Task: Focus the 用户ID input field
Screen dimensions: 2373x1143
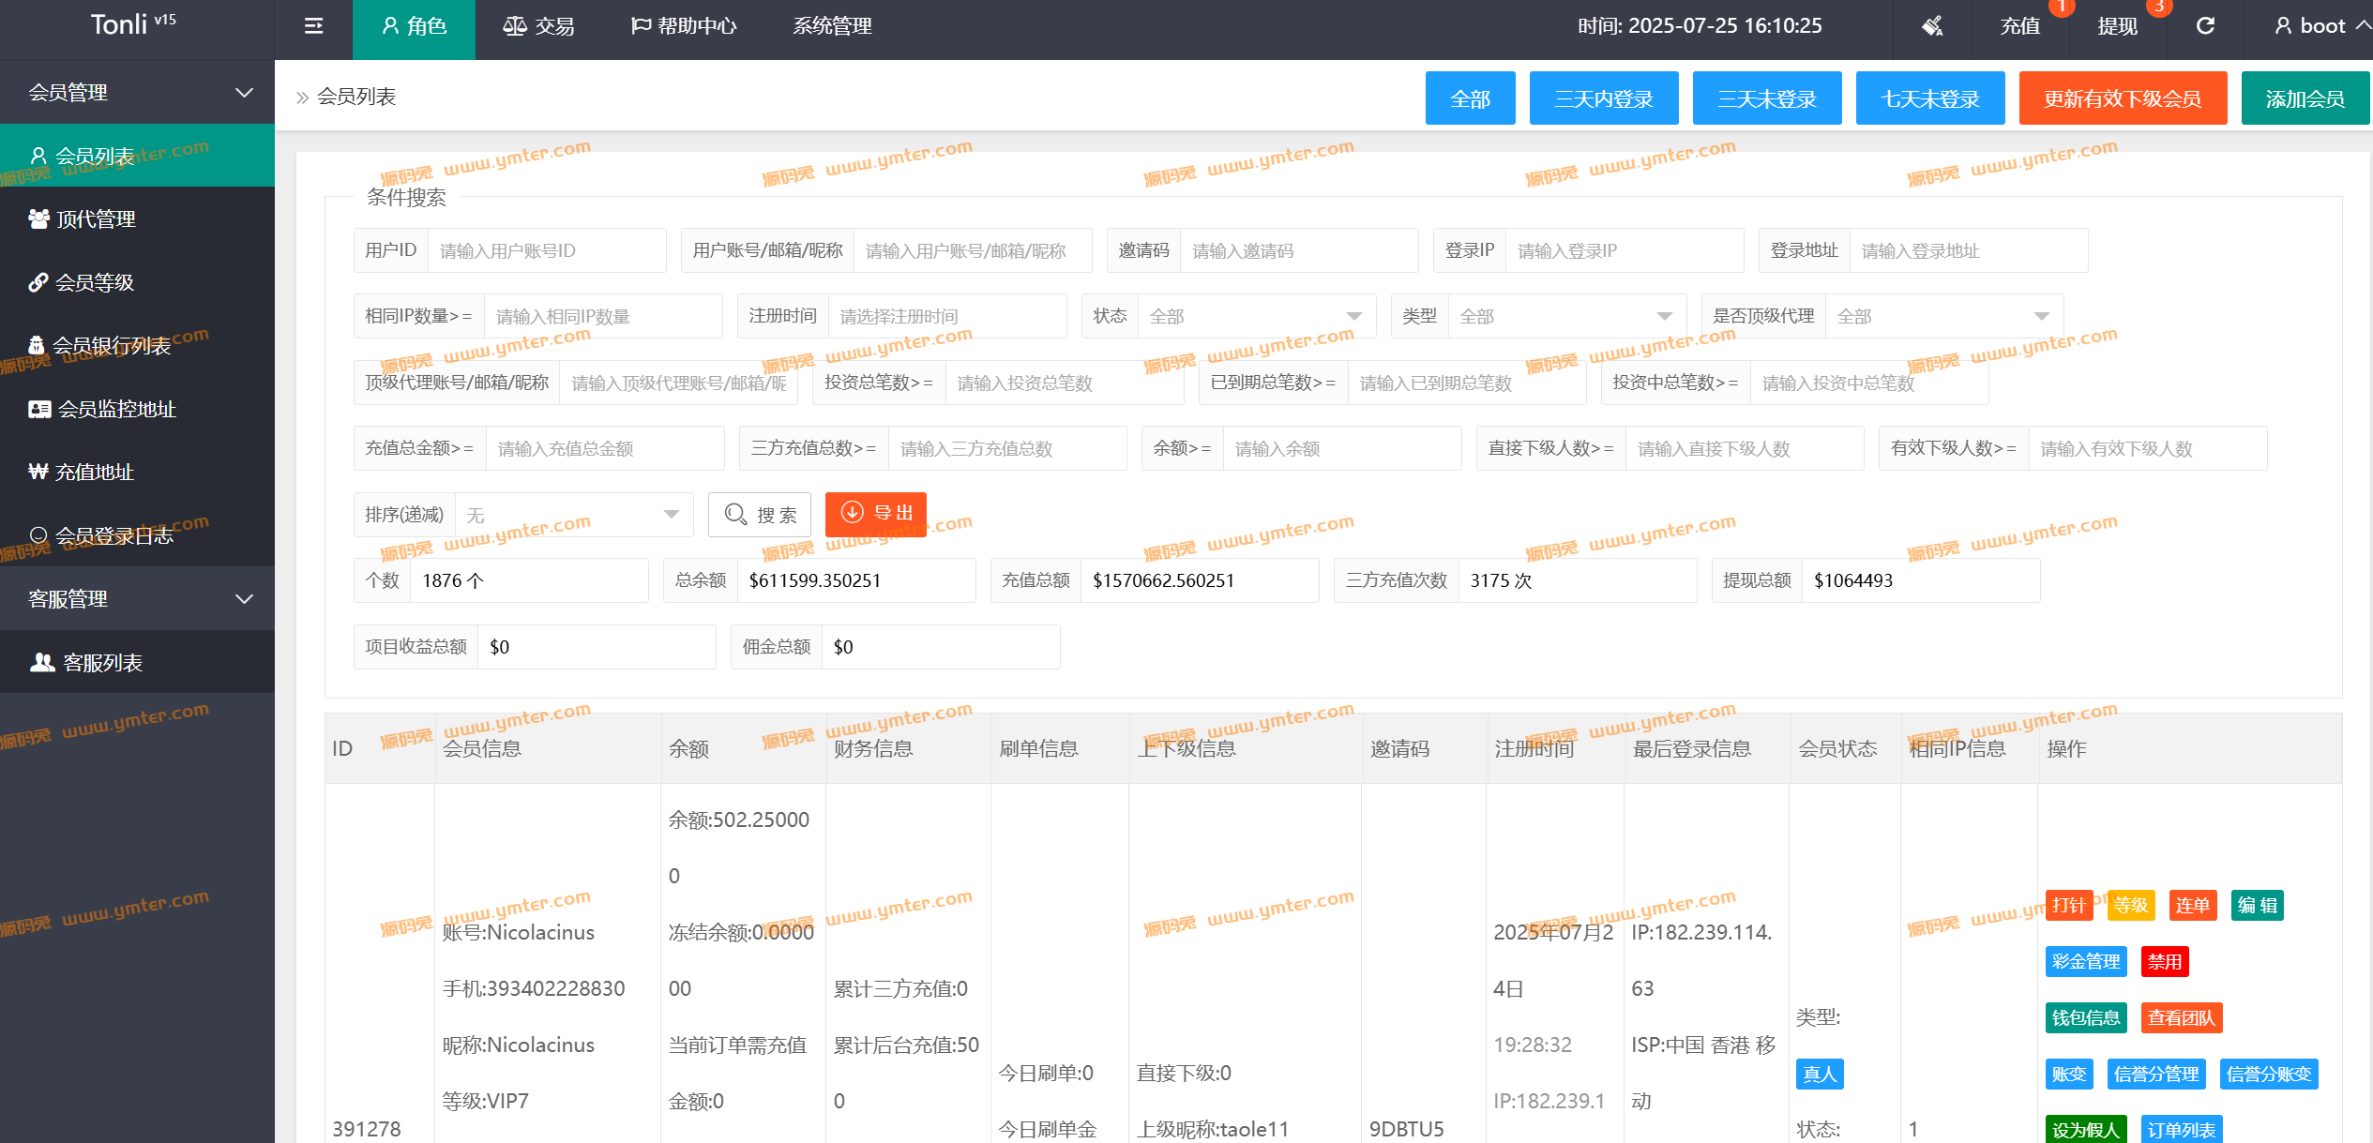Action: pyautogui.click(x=545, y=250)
